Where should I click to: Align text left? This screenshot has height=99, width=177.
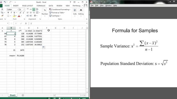pyautogui.click(x=28, y=13)
